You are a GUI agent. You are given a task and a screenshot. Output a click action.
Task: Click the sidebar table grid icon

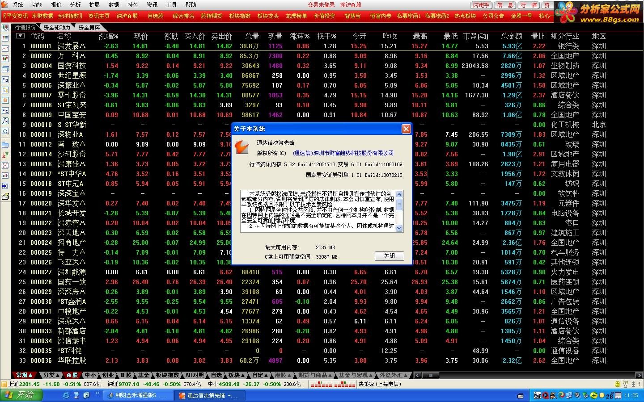point(5,38)
